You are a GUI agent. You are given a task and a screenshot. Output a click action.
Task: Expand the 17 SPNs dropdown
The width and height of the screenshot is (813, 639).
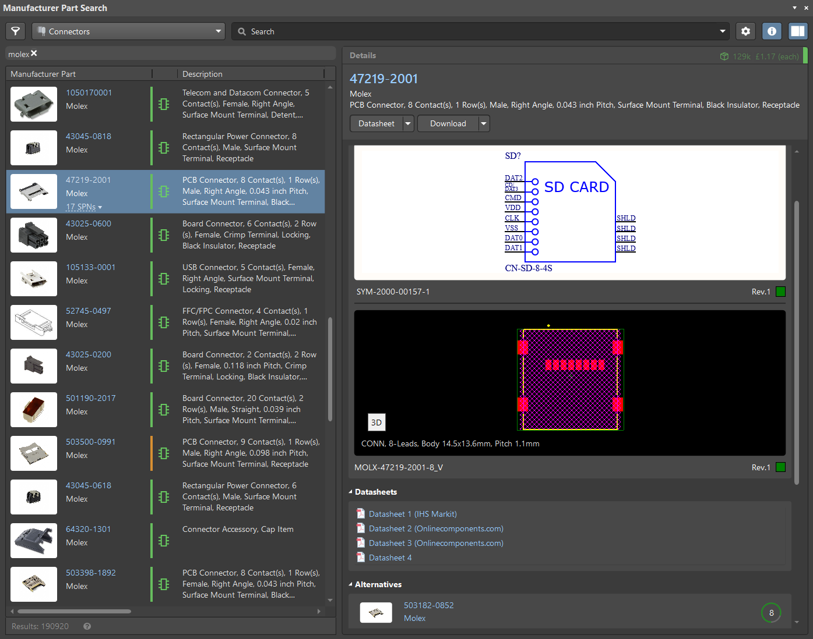(x=84, y=207)
